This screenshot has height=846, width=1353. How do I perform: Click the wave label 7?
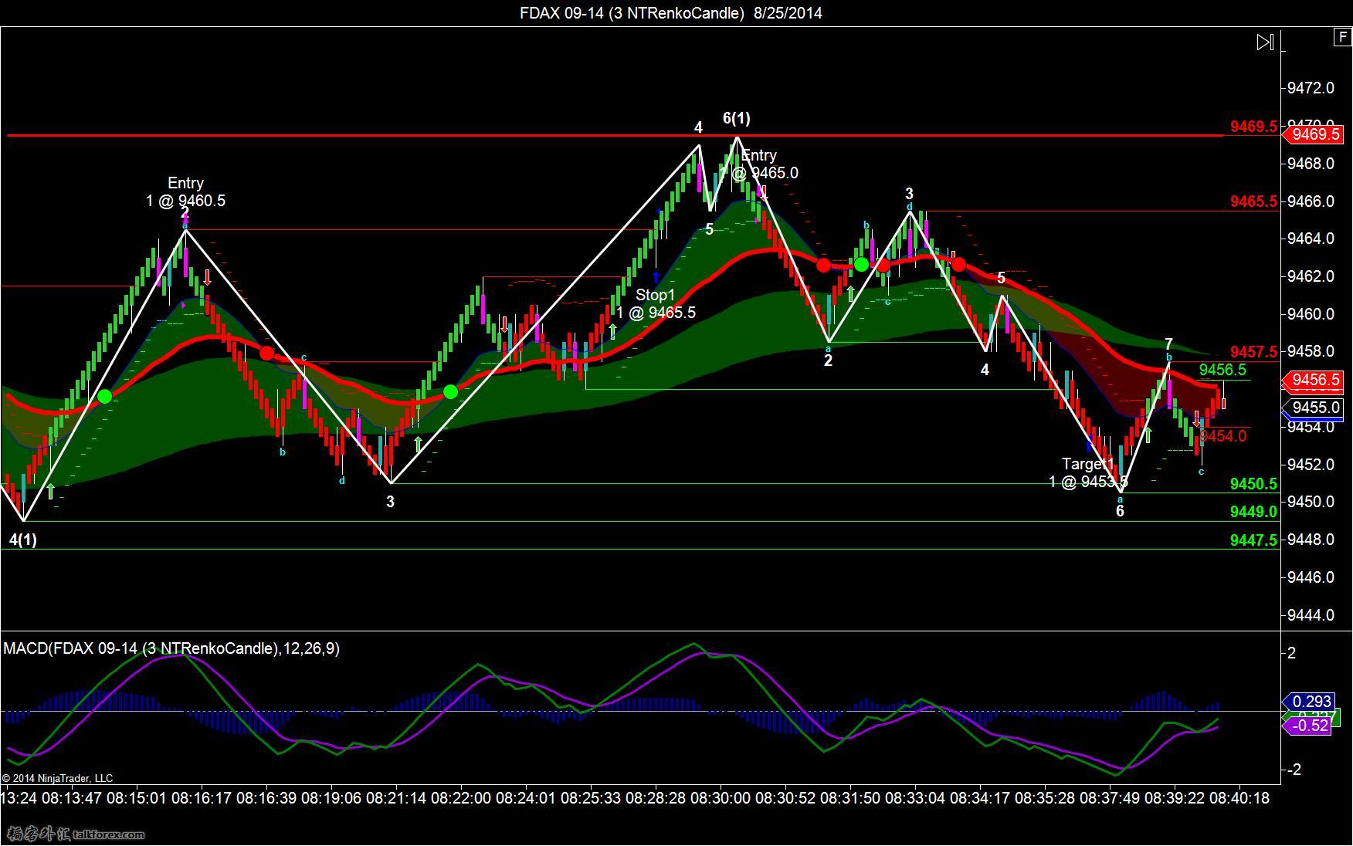(x=1168, y=344)
